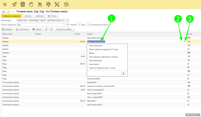Select Омлет паровой натуральный 1-3 года
The width and height of the screenshot is (201, 117).
click(x=103, y=49)
